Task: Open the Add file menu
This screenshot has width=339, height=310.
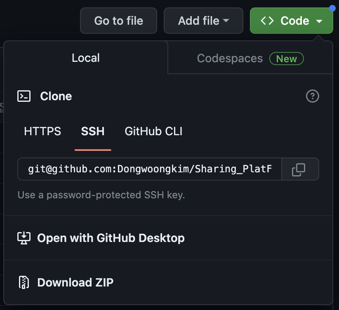Action: (203, 21)
